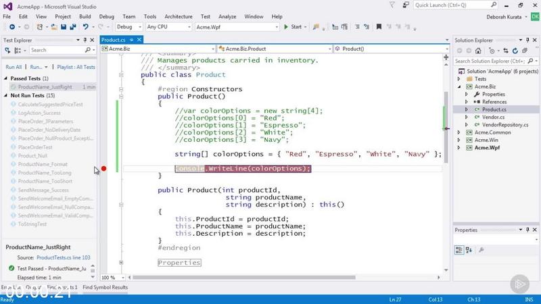This screenshot has height=304, width=541.
Task: Click the Navigate Backward toolbar icon
Action: click(x=12, y=27)
